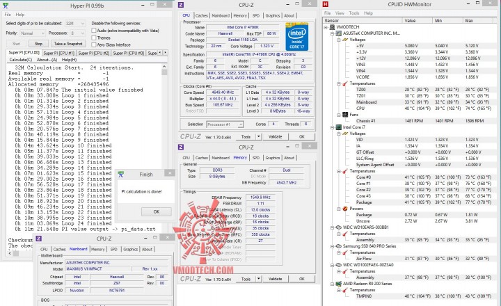Click the Powers flame icon under Intel Core i7

point(345,209)
